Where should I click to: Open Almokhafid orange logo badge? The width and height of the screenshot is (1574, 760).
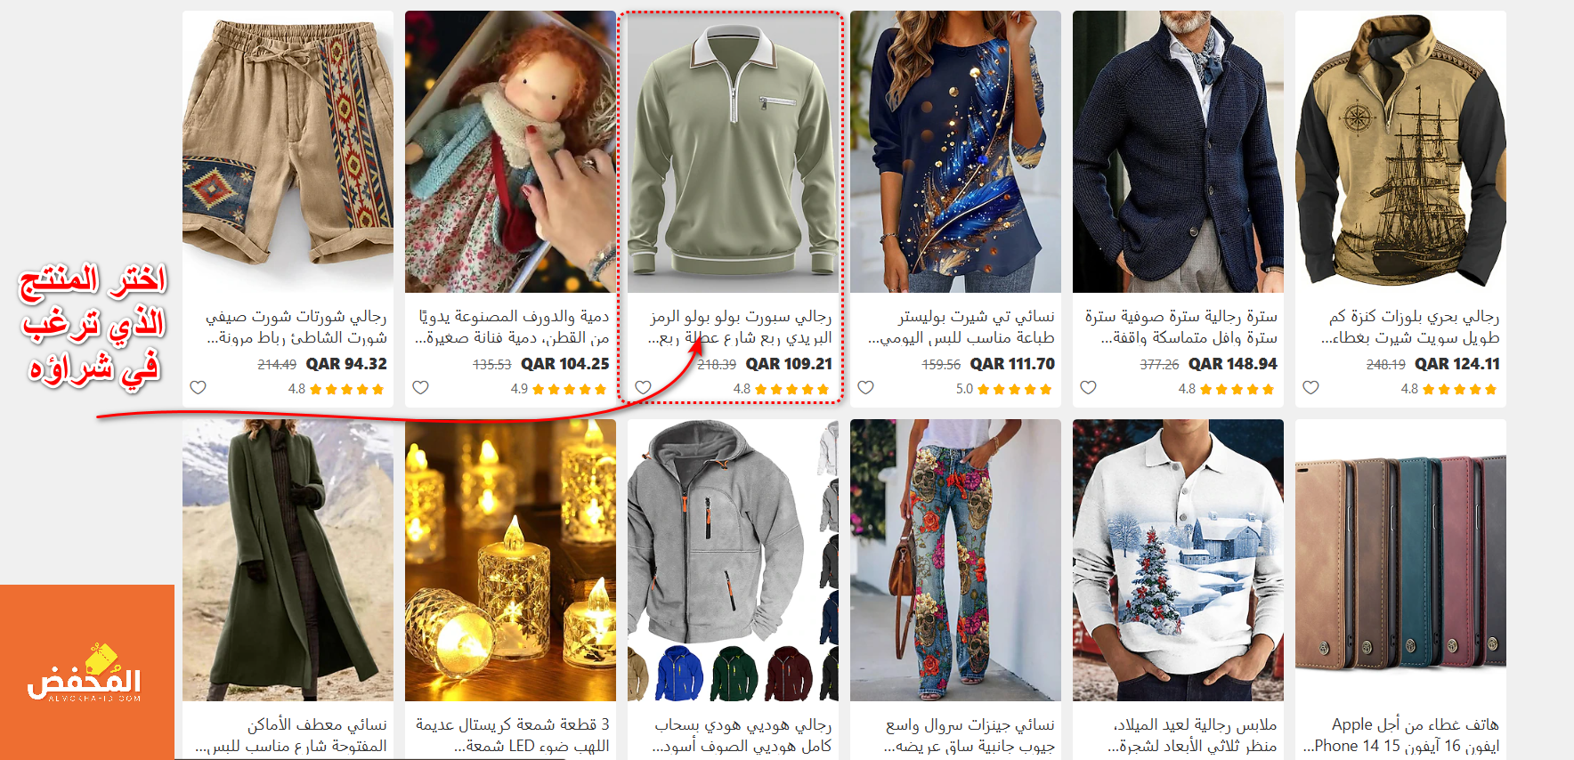coord(87,672)
